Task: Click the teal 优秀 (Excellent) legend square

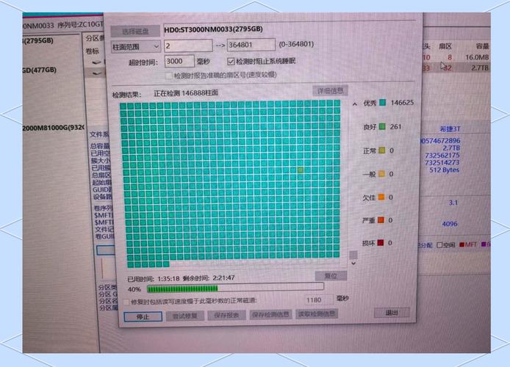Action: 382,103
